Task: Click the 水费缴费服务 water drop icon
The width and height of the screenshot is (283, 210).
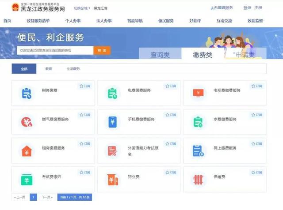Action: click(198, 122)
